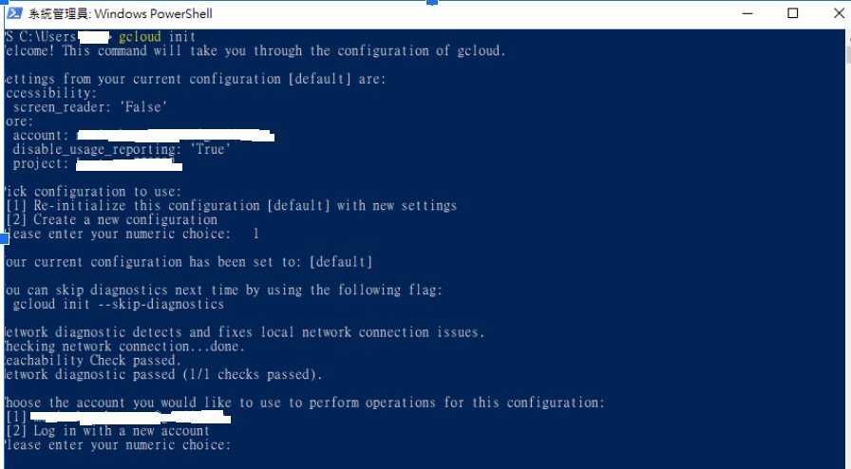Click the redacted account option [1]
The height and width of the screenshot is (469, 851).
118,417
